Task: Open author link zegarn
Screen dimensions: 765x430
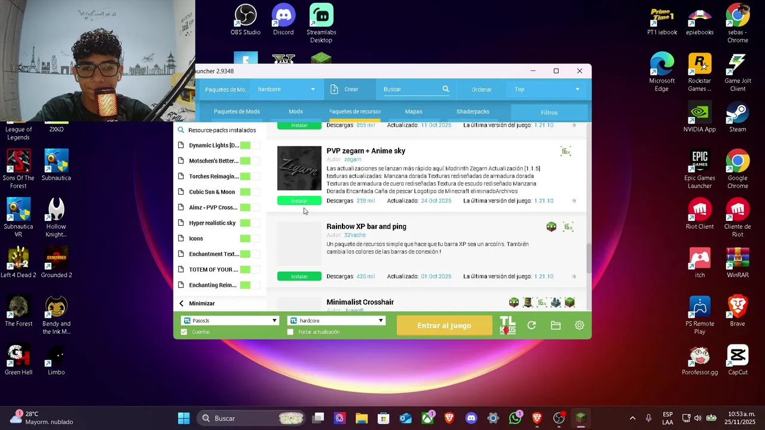Action: pos(353,159)
